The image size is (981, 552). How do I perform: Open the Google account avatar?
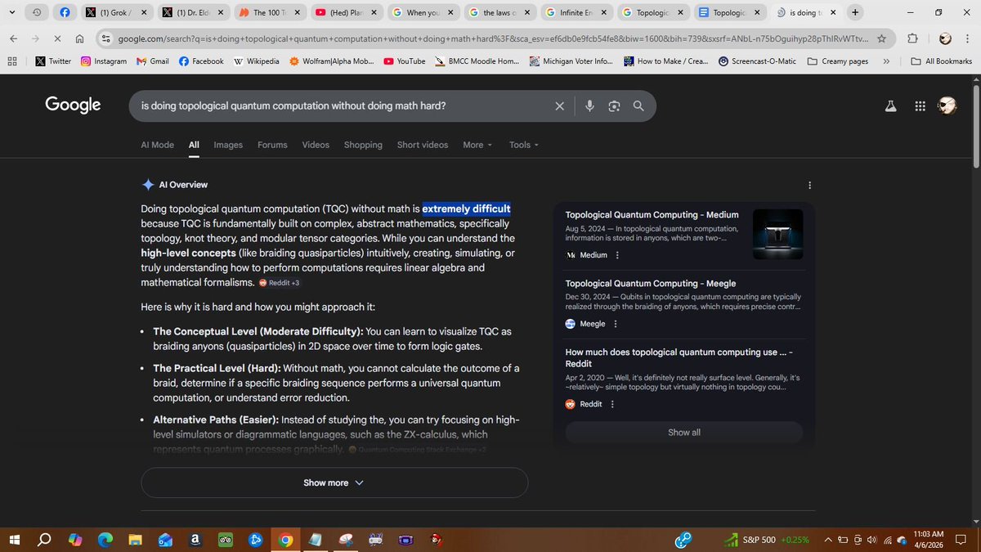click(947, 106)
